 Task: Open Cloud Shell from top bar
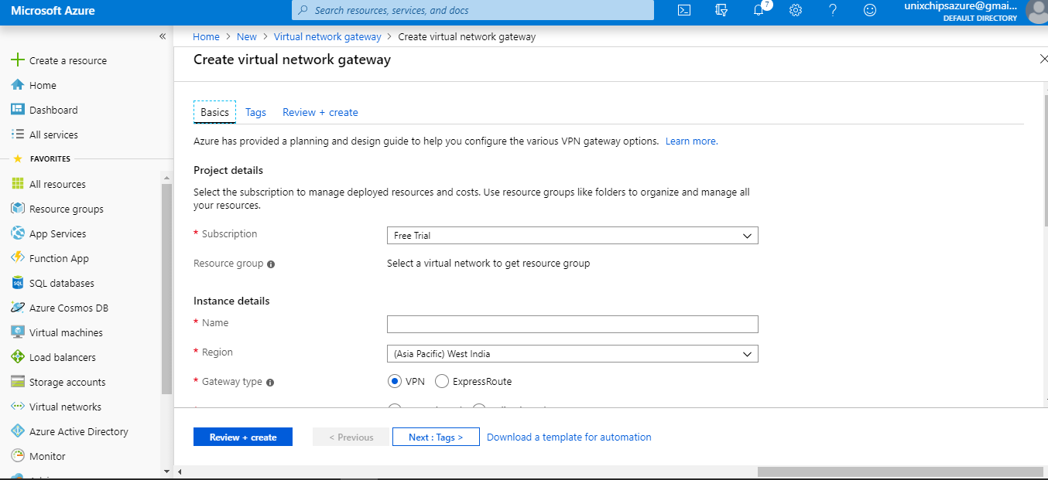point(684,10)
